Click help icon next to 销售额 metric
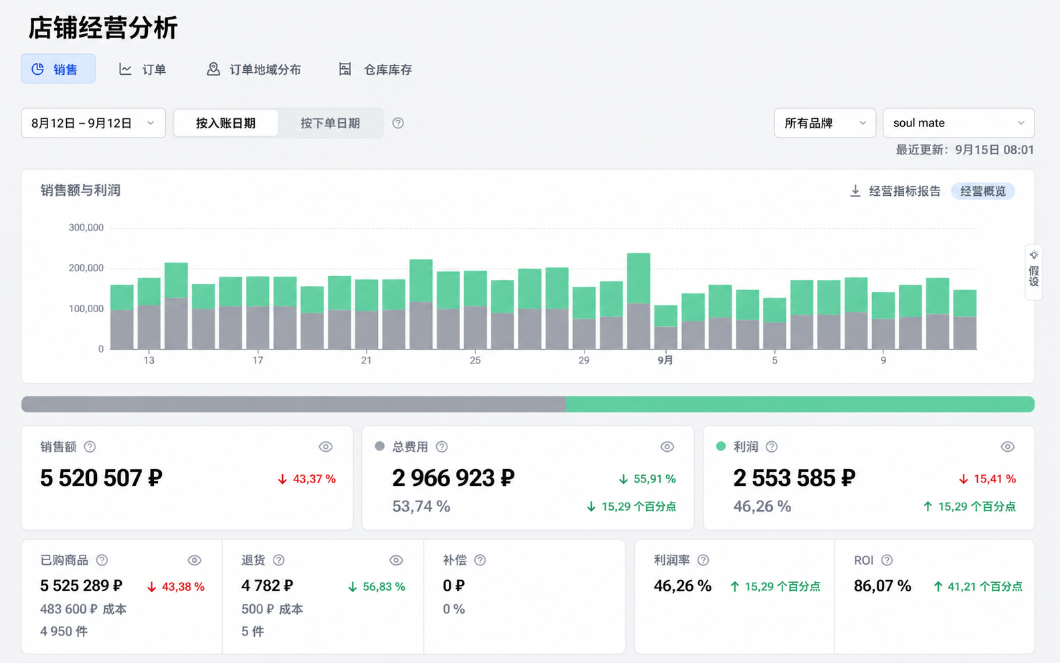 click(x=90, y=446)
